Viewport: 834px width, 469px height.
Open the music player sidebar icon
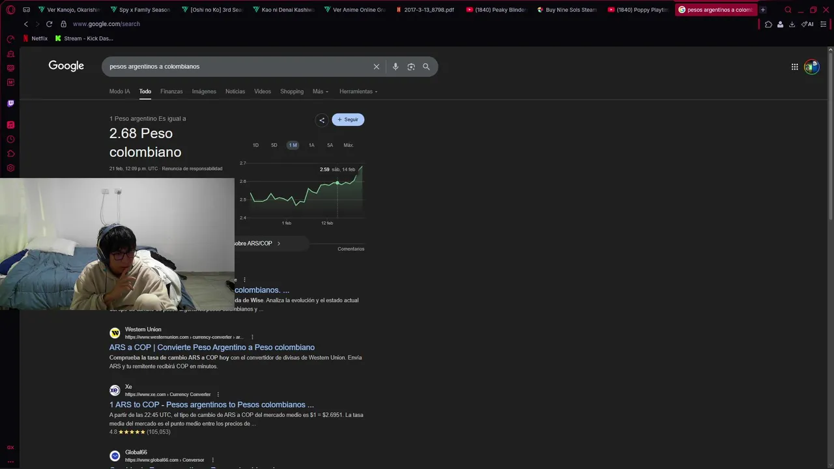coord(10,124)
